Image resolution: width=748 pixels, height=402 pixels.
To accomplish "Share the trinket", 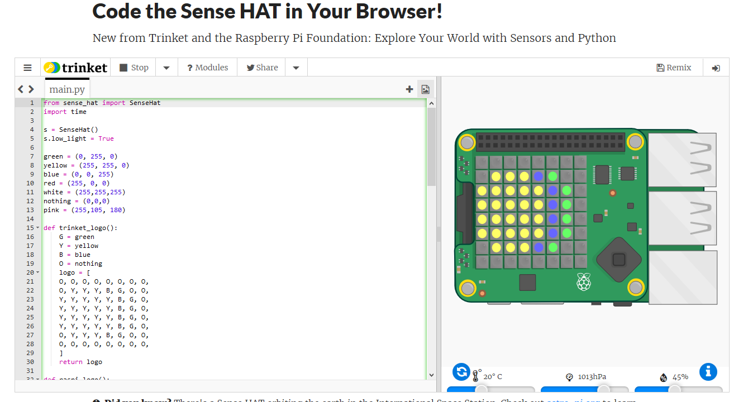I will coord(261,68).
